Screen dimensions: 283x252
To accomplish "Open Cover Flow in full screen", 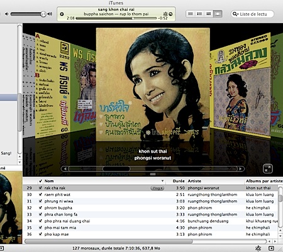I will pyautogui.click(x=268, y=168).
